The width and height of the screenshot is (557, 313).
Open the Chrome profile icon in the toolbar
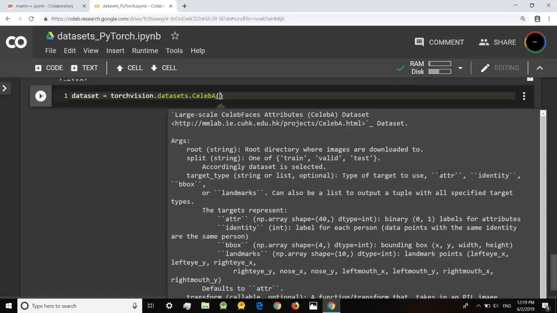537,19
